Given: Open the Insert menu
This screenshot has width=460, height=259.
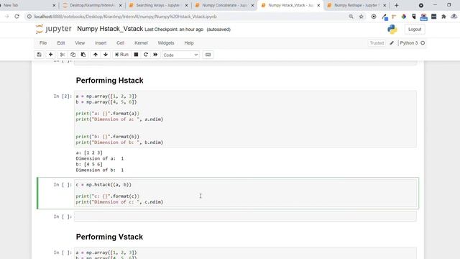Looking at the screenshot, I should click(101, 43).
